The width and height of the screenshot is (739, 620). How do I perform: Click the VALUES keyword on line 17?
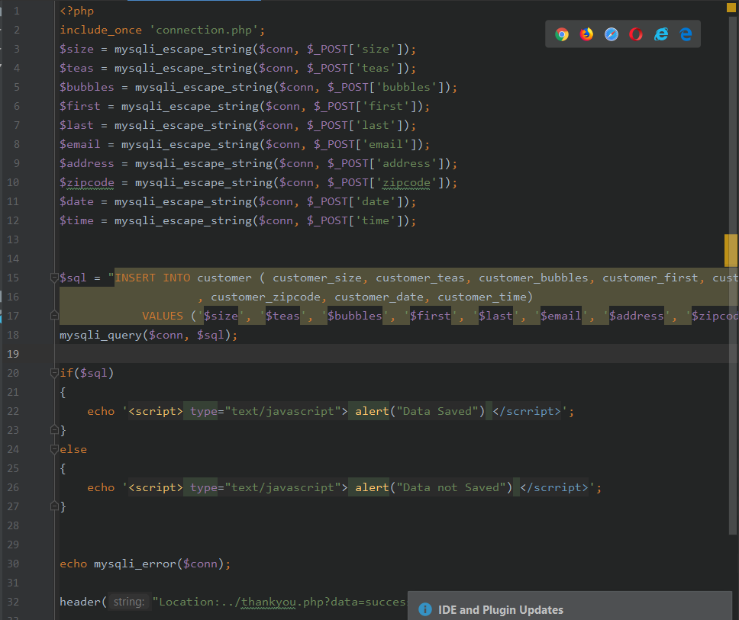point(163,316)
